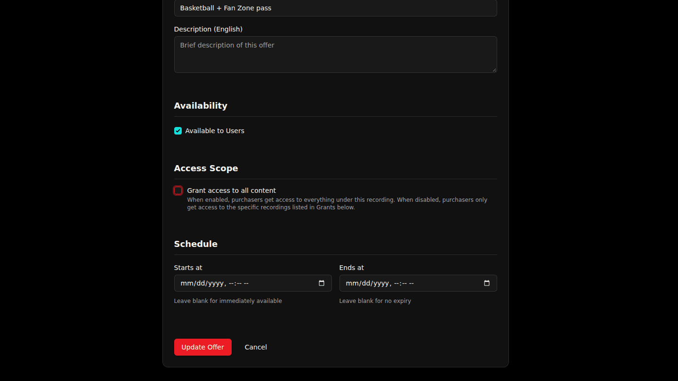Click the Starts at date-time field
Image resolution: width=678 pixels, height=381 pixels.
253,283
